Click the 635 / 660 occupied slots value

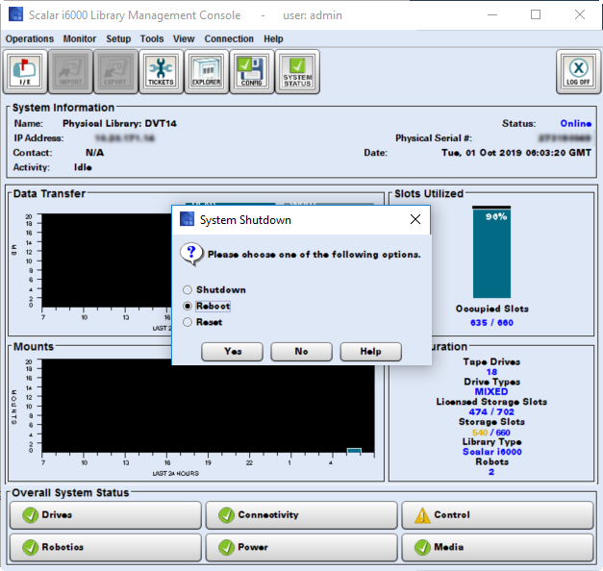tap(491, 323)
